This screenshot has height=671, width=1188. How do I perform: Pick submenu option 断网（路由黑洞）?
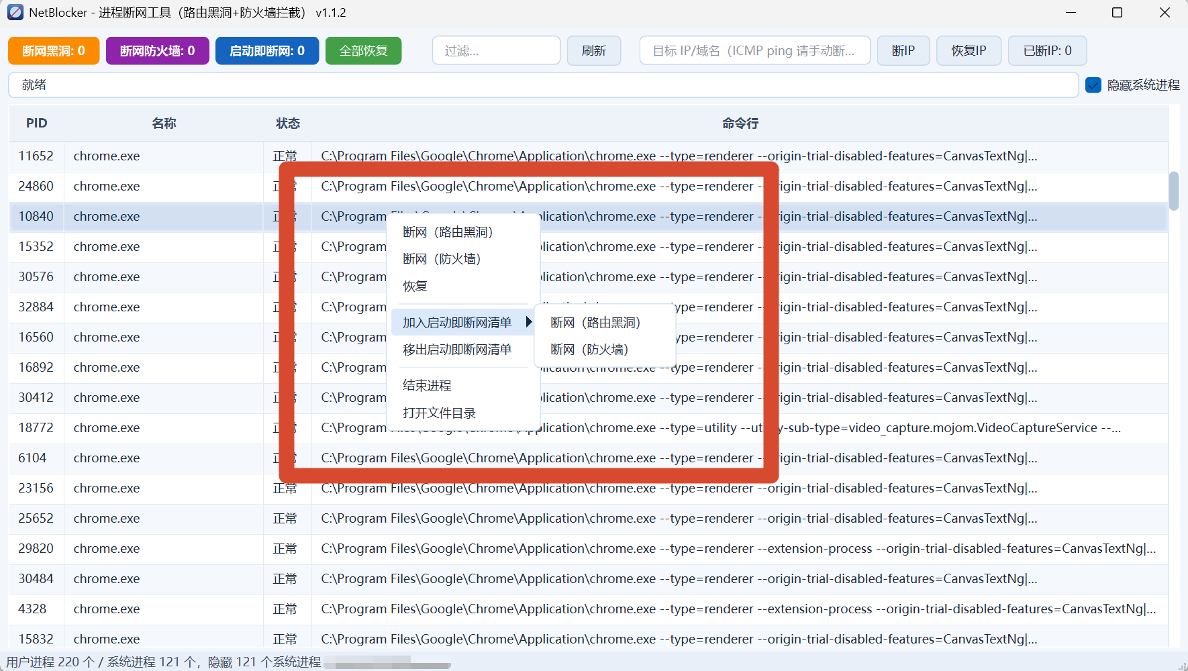[595, 323]
